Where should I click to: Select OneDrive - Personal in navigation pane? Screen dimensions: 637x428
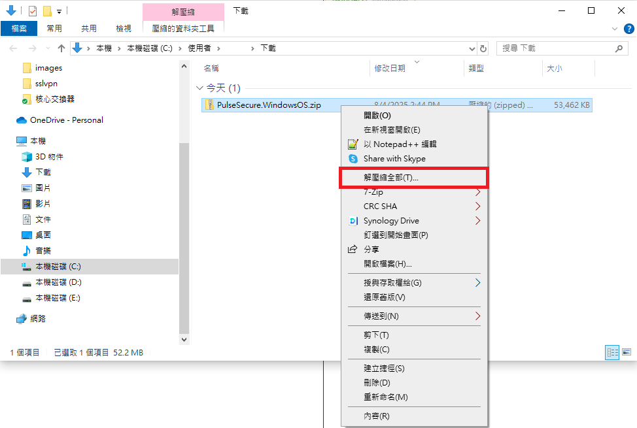click(66, 120)
